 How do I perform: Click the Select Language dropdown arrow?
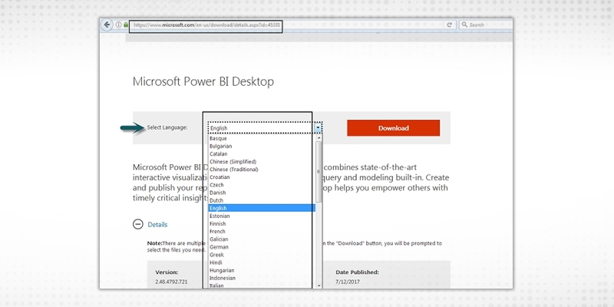pos(319,127)
